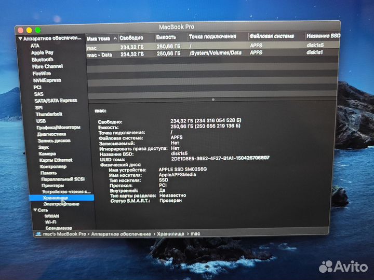Open Wi-Fi under Сеть
This screenshot has width=374, height=280.
click(x=51, y=222)
